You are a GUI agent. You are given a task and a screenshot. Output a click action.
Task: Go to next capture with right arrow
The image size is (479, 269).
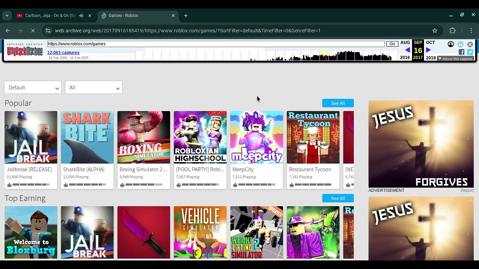428,50
